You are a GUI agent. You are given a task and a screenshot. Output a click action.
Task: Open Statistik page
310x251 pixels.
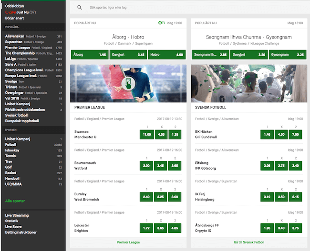tap(11, 221)
